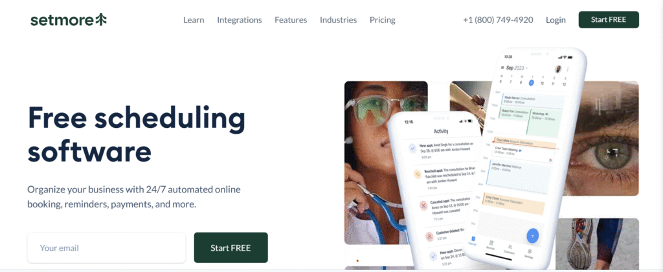Click the Login link
This screenshot has height=272, width=663.
556,20
